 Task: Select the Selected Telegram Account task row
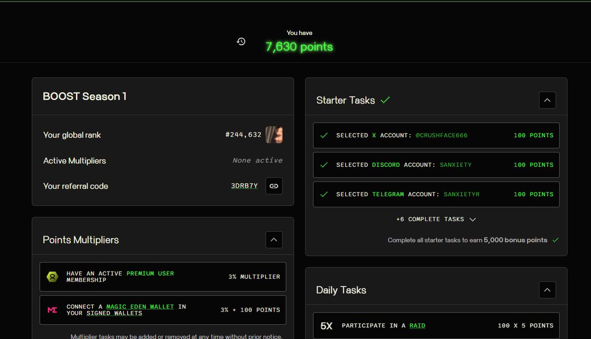coord(436,195)
